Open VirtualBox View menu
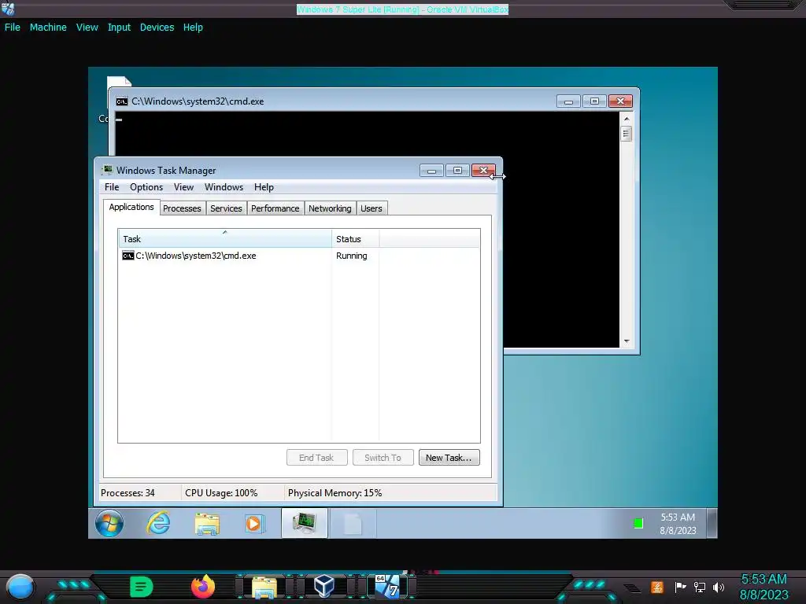Image resolution: width=806 pixels, height=604 pixels. point(87,28)
